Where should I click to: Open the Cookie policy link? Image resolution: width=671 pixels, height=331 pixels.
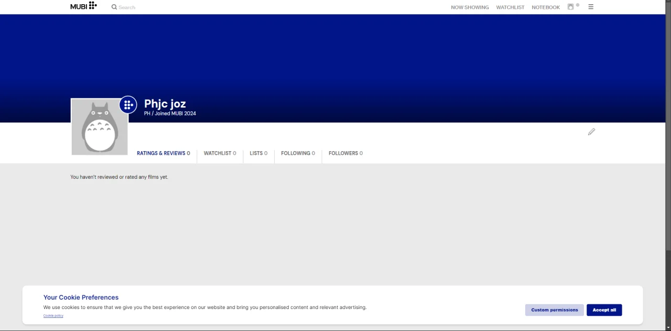point(53,316)
